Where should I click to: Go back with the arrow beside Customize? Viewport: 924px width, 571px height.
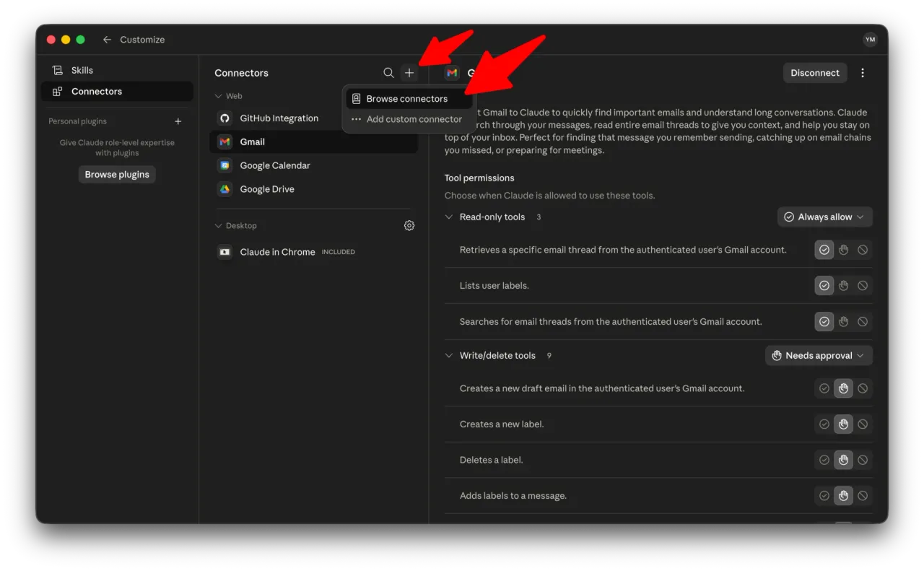[x=107, y=40]
